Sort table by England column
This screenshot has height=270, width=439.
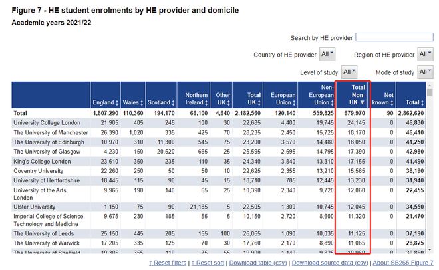106,102
